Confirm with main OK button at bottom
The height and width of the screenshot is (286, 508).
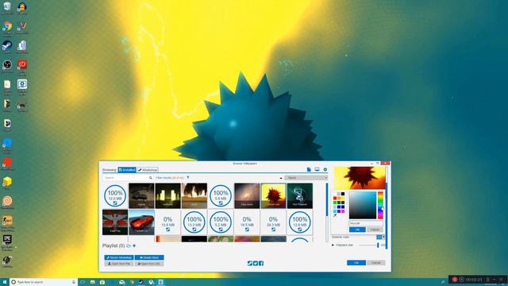tap(356, 263)
